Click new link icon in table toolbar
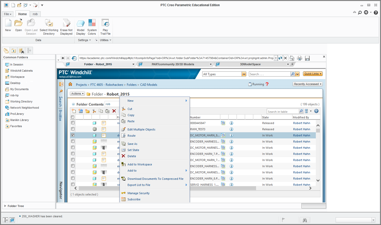 click(x=81, y=111)
